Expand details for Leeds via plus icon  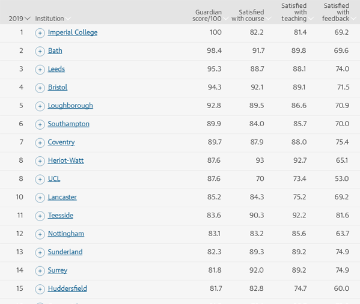[40, 70]
